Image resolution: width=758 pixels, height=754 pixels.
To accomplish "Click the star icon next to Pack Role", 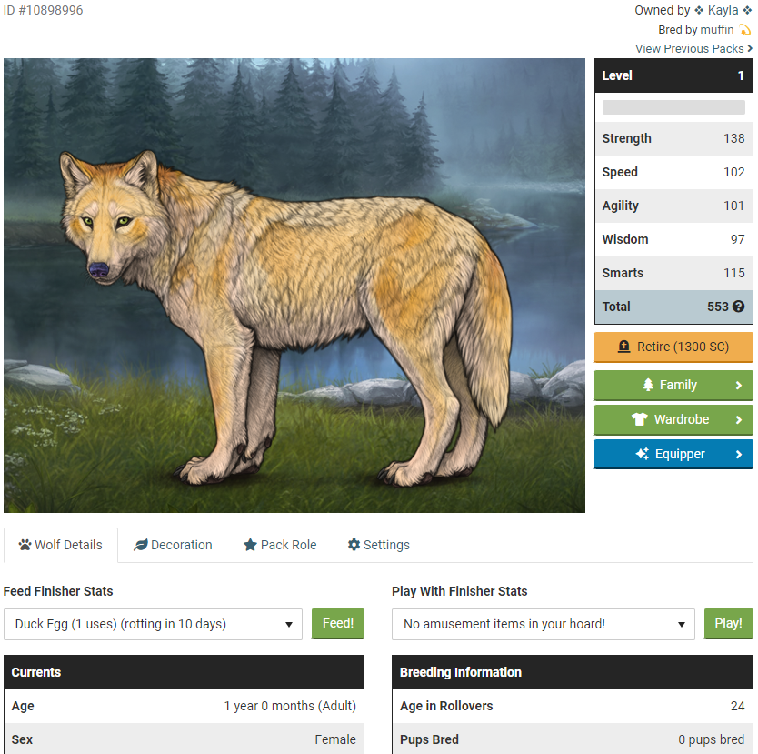I will [250, 545].
